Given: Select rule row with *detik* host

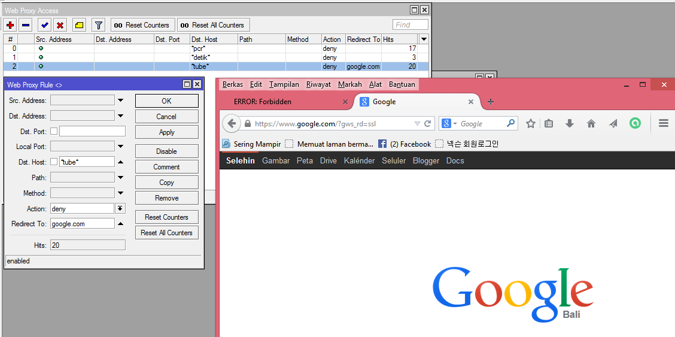Looking at the screenshot, I should tap(216, 57).
